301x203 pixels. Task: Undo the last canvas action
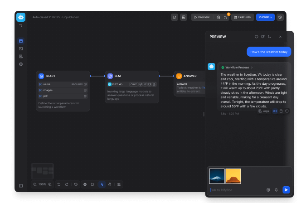click(x=58, y=184)
